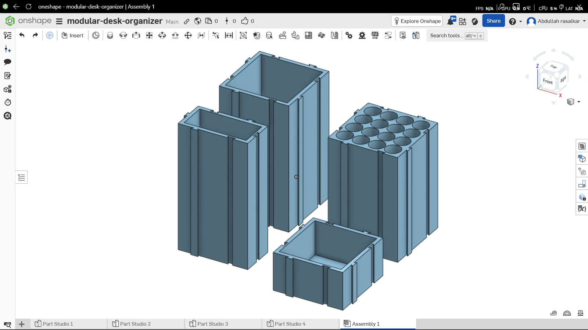Select the Revolute mate tool
This screenshot has height=330, width=588.
pyautogui.click(x=123, y=35)
